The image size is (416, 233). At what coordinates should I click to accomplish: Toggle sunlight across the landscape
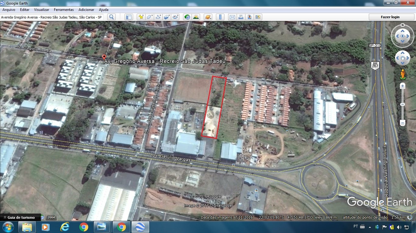(196, 17)
